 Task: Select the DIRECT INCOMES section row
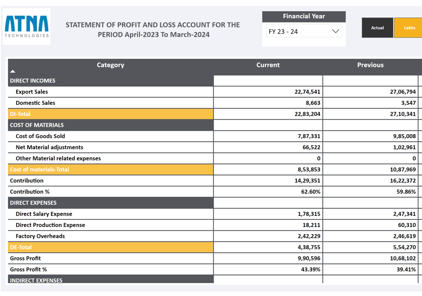point(111,81)
